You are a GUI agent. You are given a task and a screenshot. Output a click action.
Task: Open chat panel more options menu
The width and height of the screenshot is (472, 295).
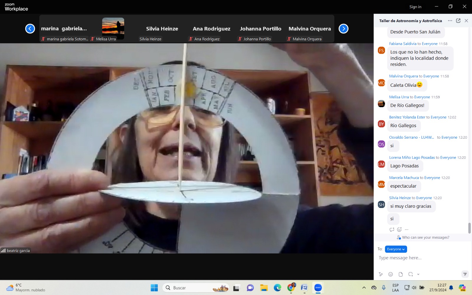pos(450,21)
